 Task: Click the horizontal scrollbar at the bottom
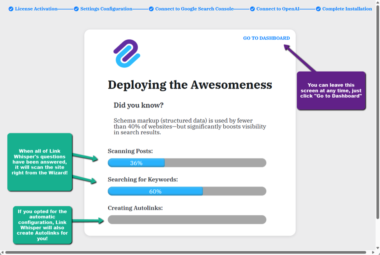(x=185, y=252)
